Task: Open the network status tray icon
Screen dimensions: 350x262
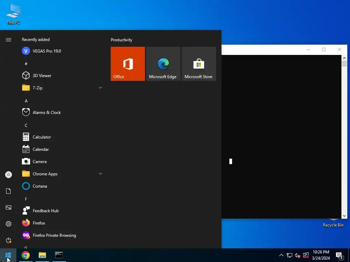Action: click(290, 255)
